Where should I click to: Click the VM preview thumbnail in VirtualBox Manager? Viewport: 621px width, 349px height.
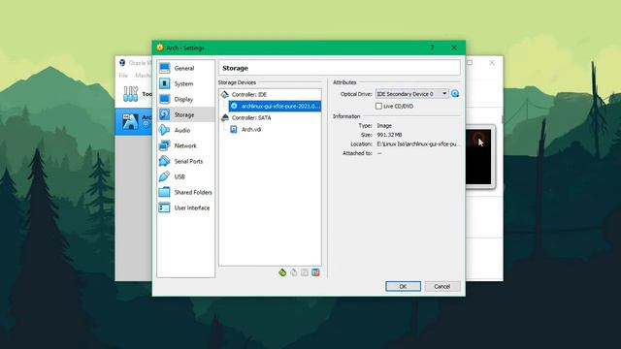point(479,157)
